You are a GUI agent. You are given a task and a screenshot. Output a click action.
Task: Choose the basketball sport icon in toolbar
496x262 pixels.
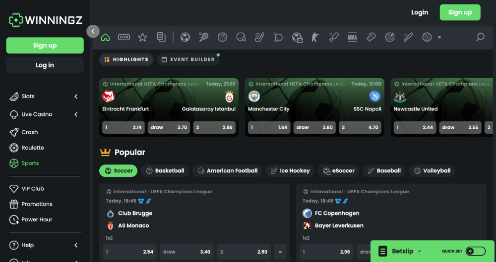point(222,37)
